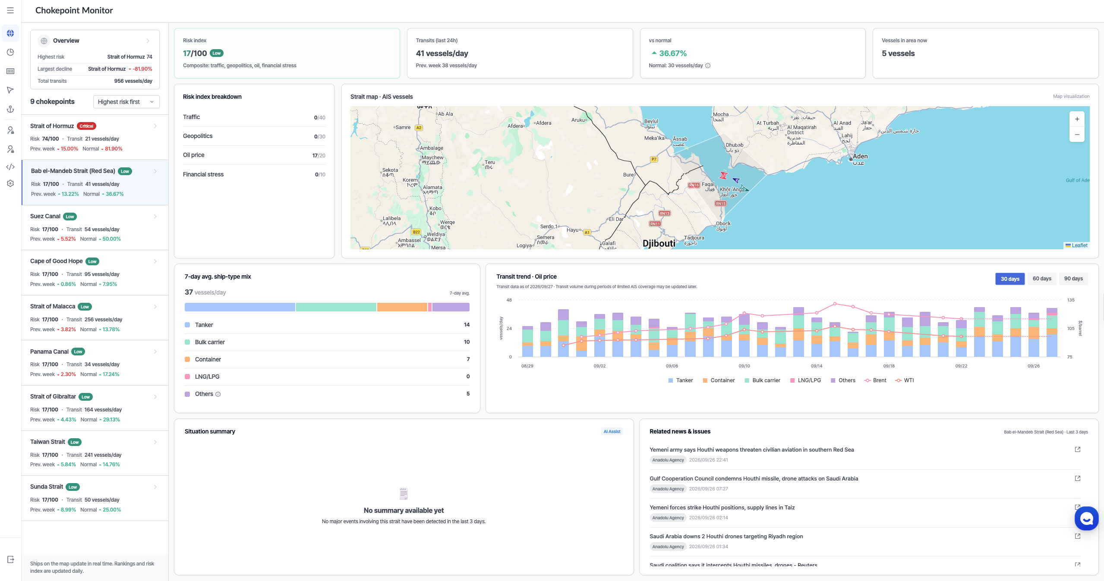The height and width of the screenshot is (581, 1104).
Task: Open external link for Gulf Cooperation Council news
Action: point(1077,478)
